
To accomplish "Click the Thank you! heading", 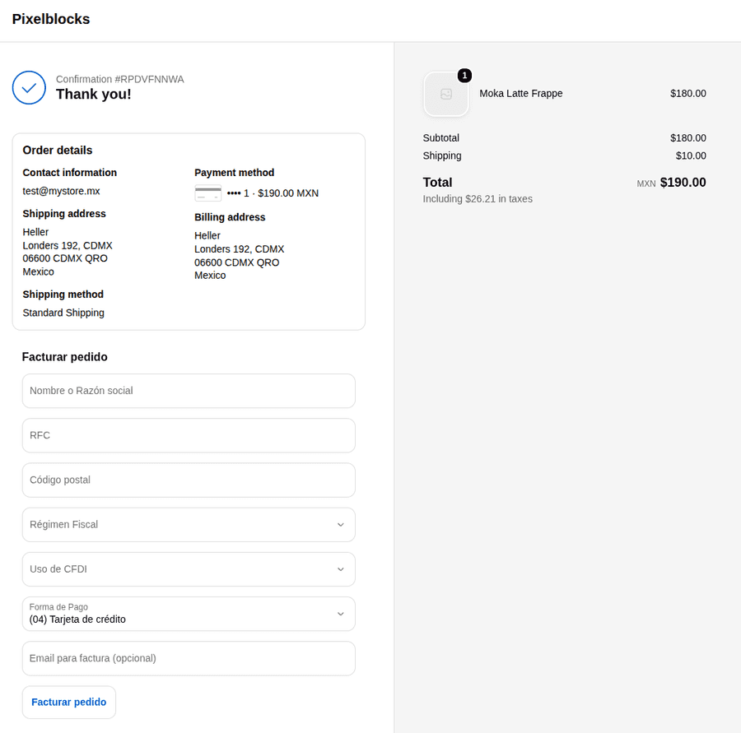I will 94,94.
